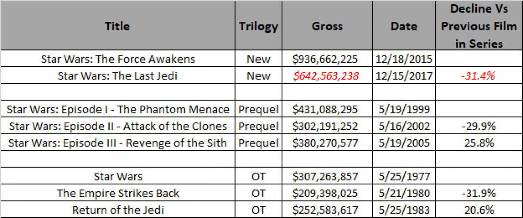
Task: Select The Empire Strikes Back title cell
Action: point(118,193)
